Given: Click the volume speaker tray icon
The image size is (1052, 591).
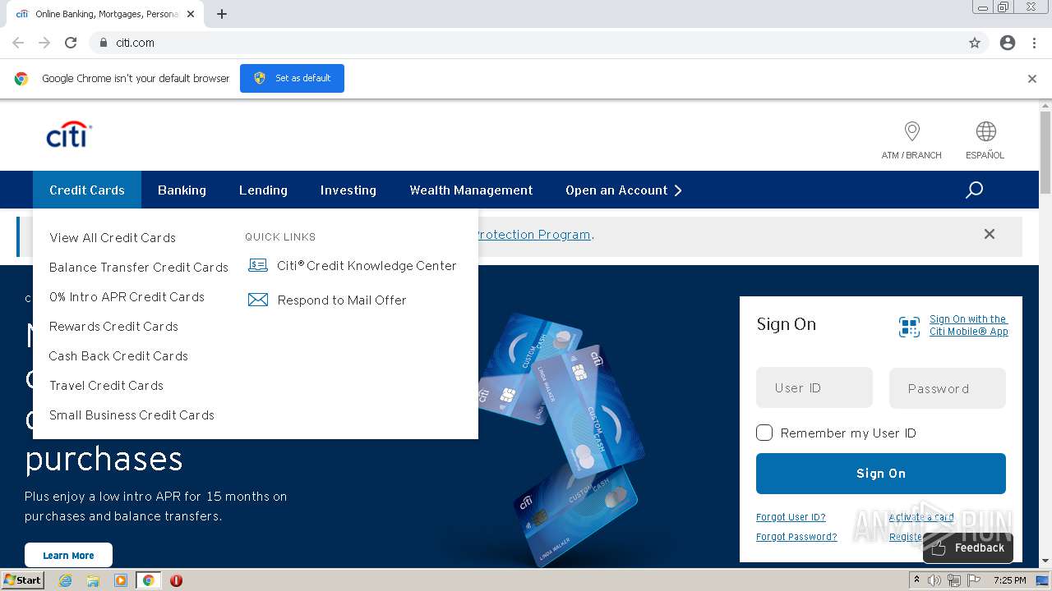Looking at the screenshot, I should pos(934,580).
